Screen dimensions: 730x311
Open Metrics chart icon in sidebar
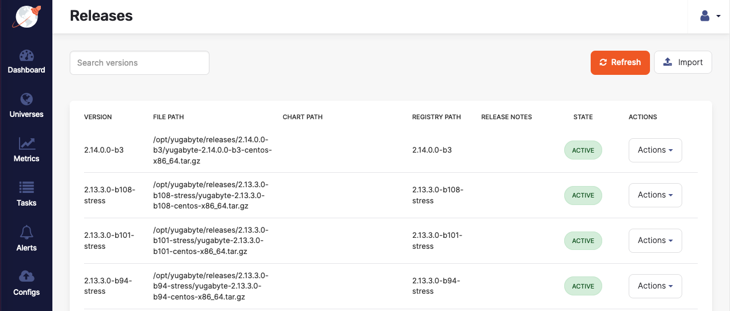pyautogui.click(x=26, y=143)
